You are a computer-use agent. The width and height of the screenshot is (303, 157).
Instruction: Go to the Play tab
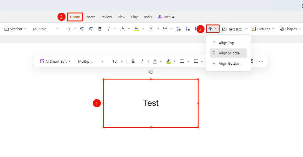point(134,17)
